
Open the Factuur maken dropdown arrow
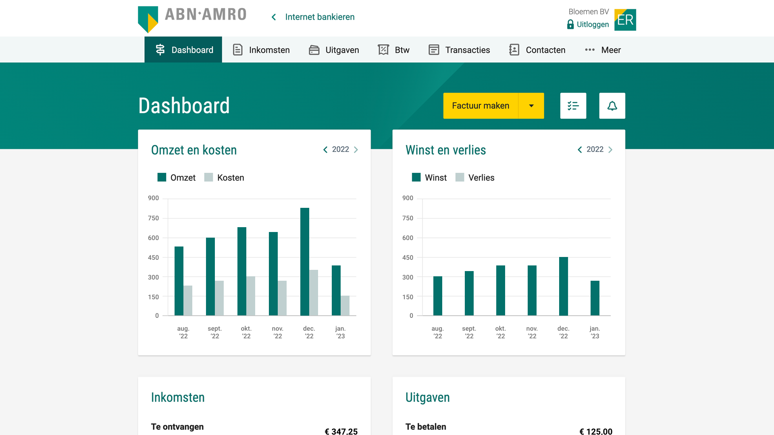click(531, 106)
